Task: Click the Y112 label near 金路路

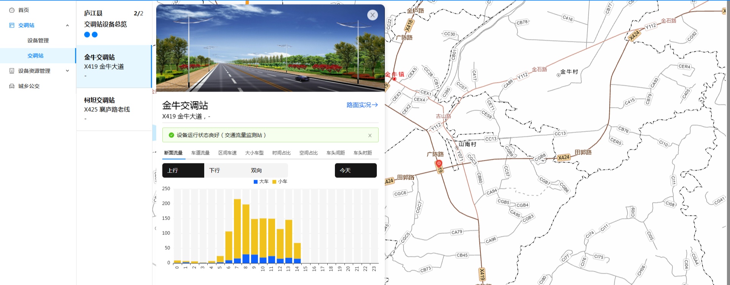Action: tap(651, 26)
